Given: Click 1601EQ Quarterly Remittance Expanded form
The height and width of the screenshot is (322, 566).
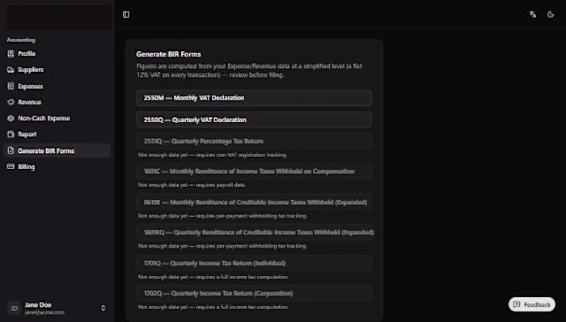Looking at the screenshot, I should point(254,232).
